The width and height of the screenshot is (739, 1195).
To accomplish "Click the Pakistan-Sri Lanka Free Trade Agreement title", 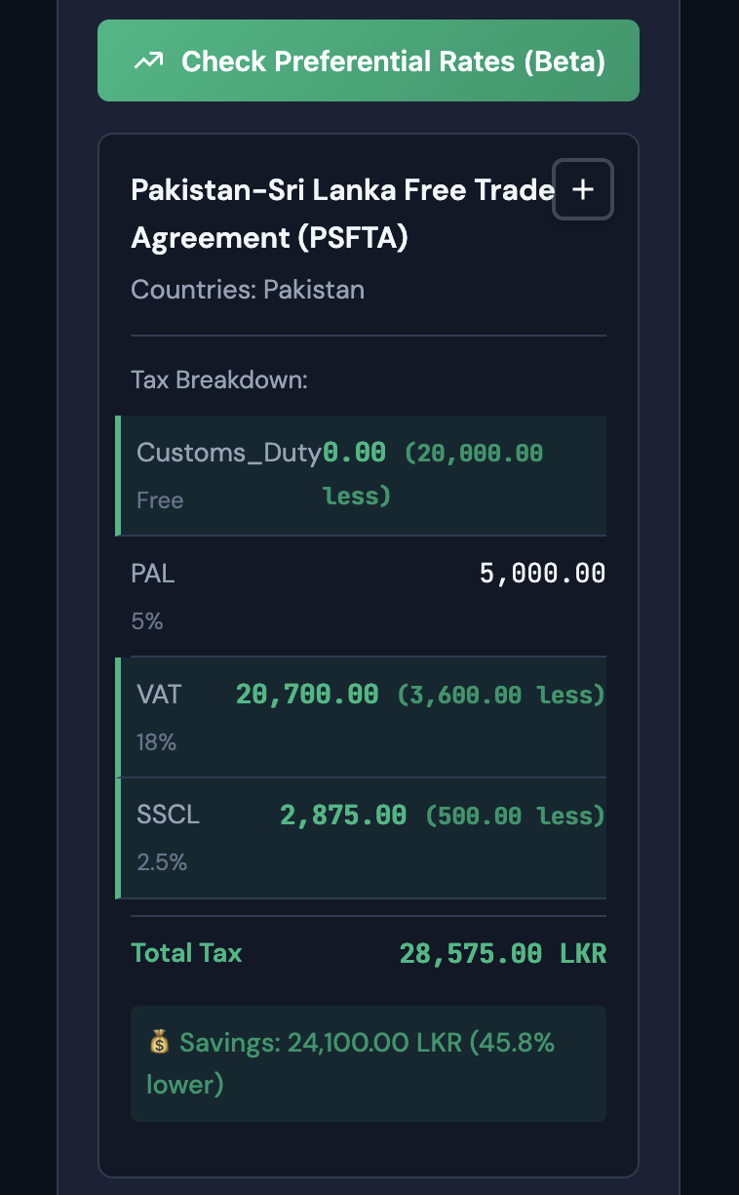I will pyautogui.click(x=343, y=214).
